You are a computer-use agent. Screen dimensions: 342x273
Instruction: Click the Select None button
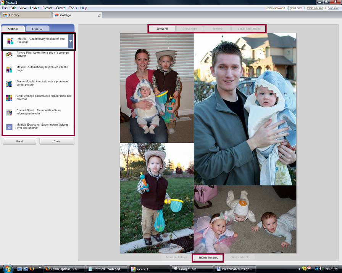coord(190,29)
